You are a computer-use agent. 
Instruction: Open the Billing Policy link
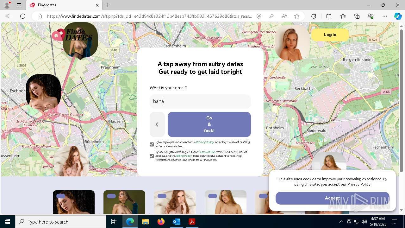[184, 156]
